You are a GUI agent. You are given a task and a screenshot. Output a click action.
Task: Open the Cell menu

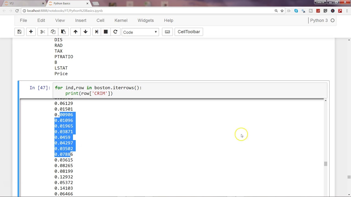click(100, 20)
